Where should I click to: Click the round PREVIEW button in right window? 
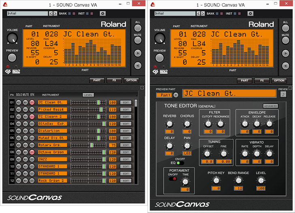(160, 58)
